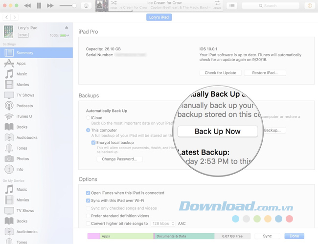The width and height of the screenshot is (318, 244).
Task: Toggle Open iTunes when this iPad is connected
Action: (x=88, y=193)
